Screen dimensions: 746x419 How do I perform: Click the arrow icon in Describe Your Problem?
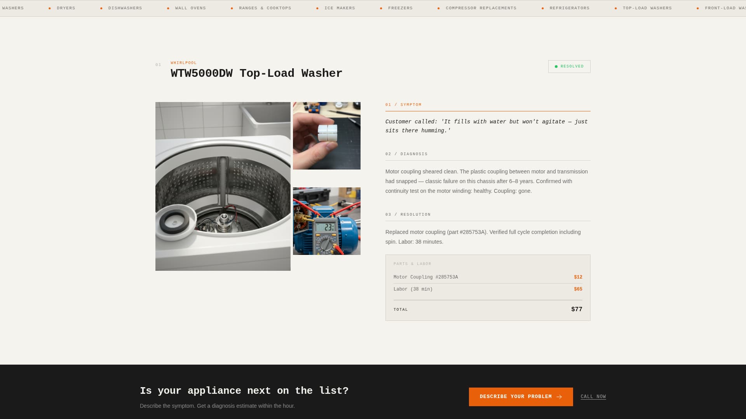click(x=559, y=397)
